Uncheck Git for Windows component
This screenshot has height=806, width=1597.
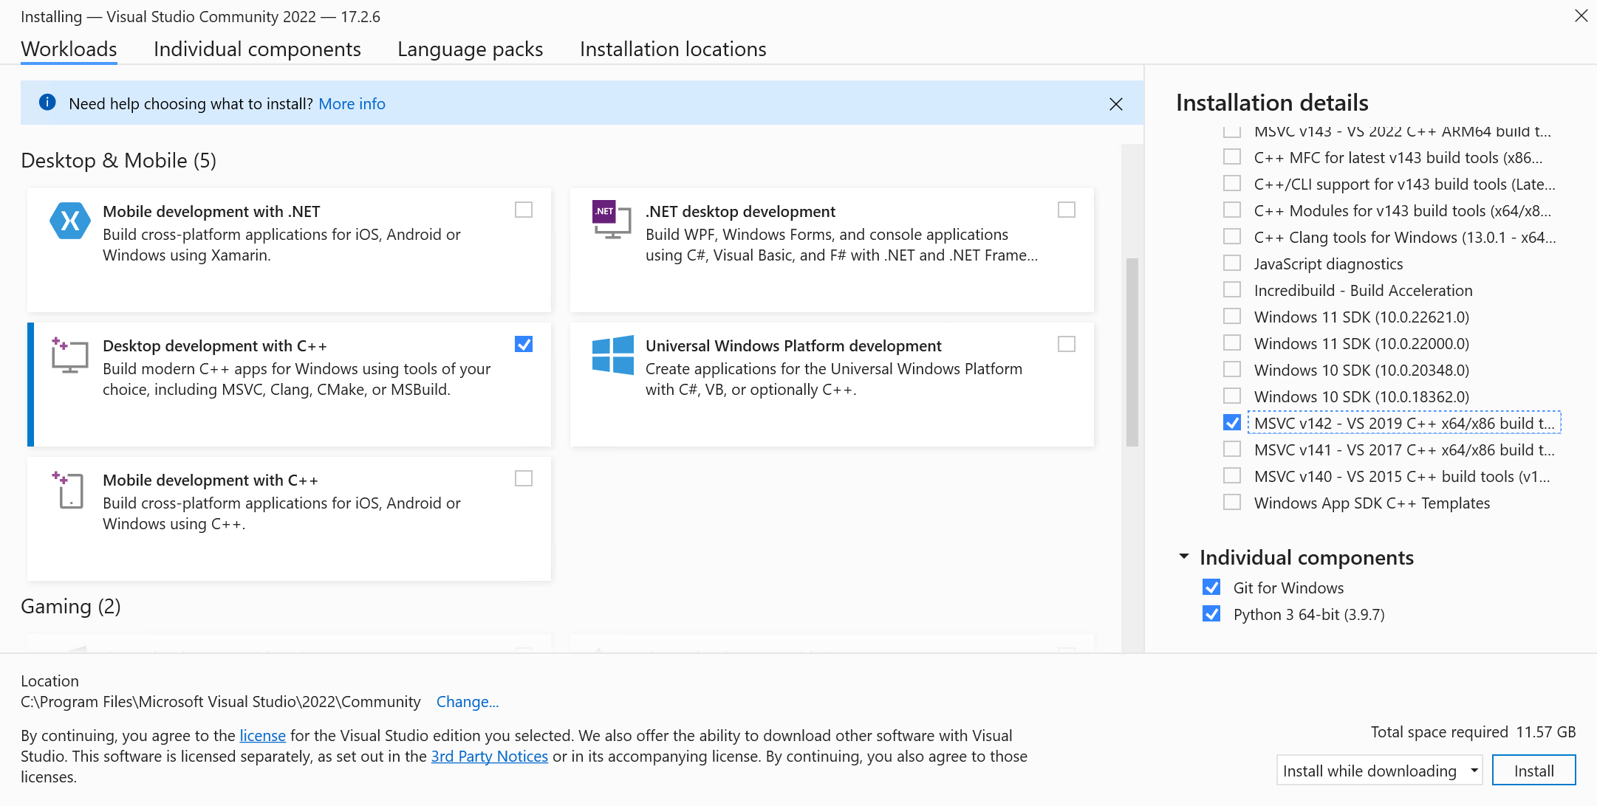click(1211, 588)
